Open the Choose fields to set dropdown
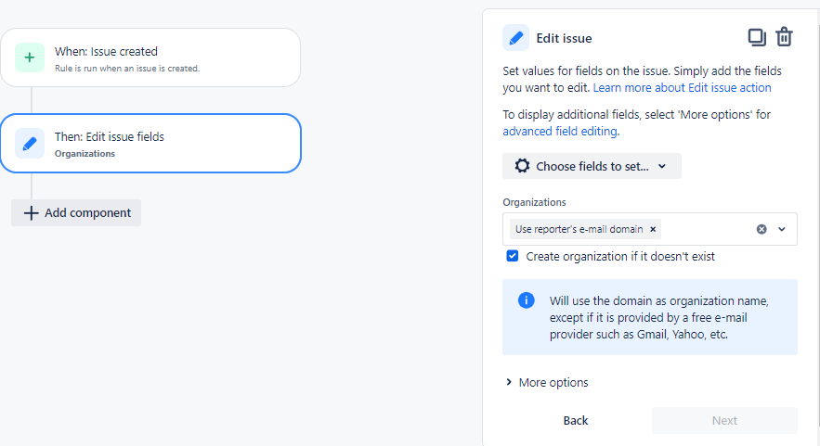820x446 pixels. coord(592,166)
